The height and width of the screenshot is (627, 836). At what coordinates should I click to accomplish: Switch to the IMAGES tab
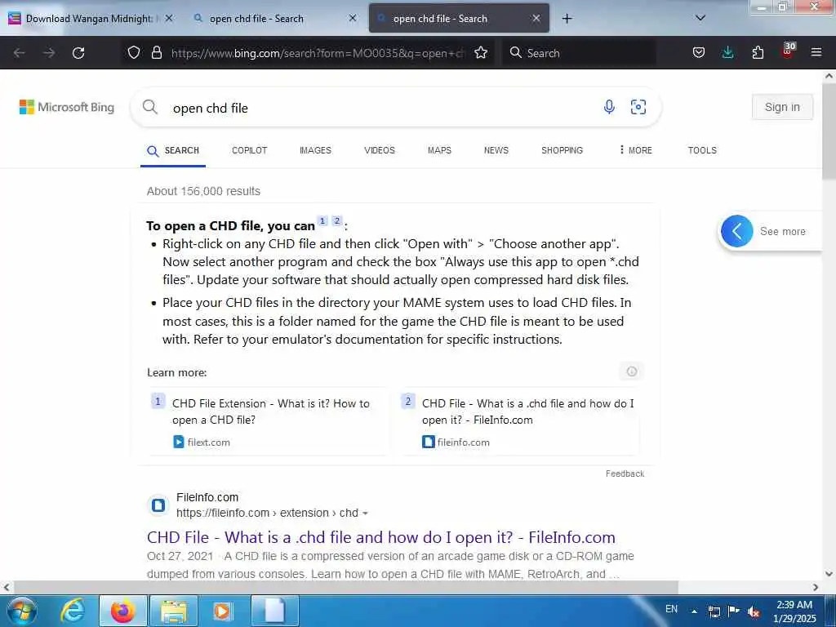315,150
